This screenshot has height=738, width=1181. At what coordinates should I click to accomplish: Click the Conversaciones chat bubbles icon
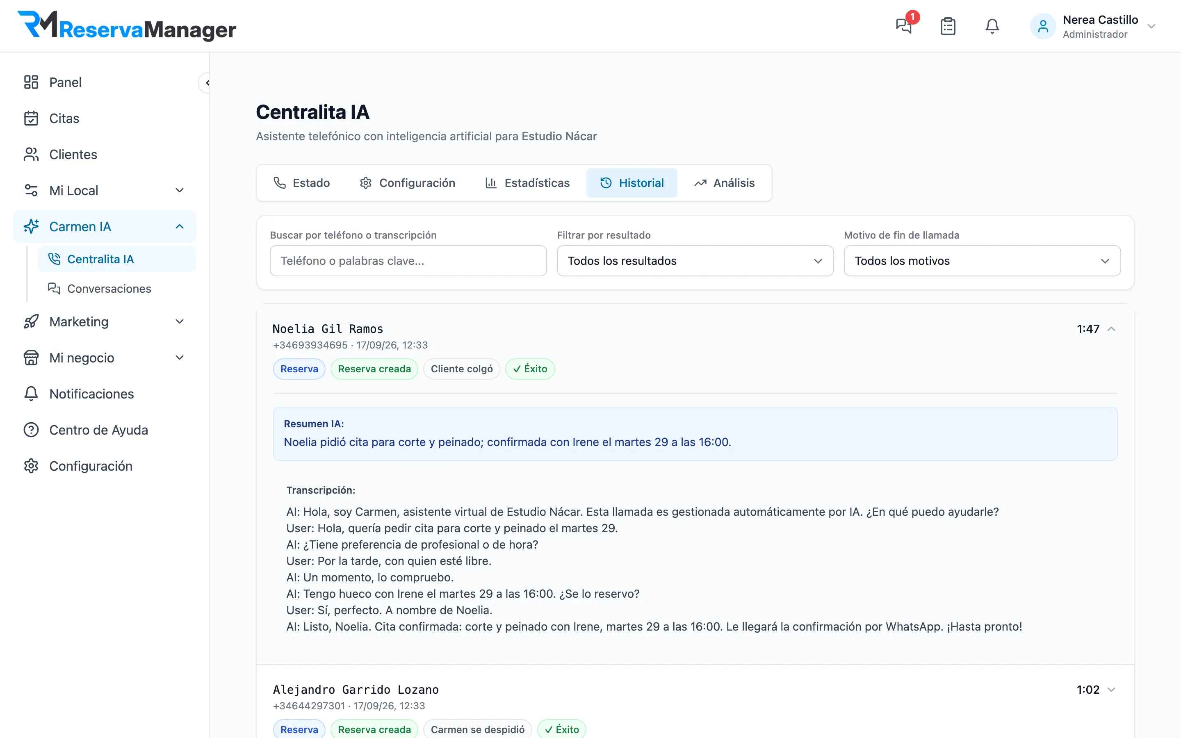coord(54,289)
